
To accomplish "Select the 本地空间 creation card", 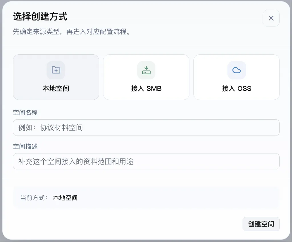I will (56, 77).
